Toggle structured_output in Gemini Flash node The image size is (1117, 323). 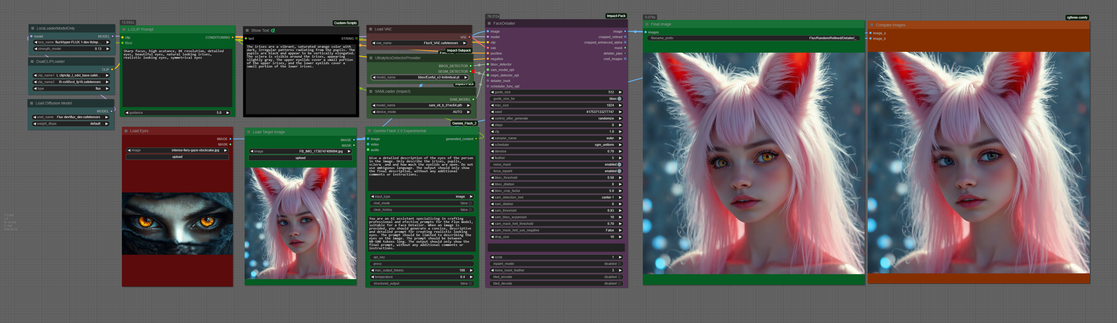[422, 284]
